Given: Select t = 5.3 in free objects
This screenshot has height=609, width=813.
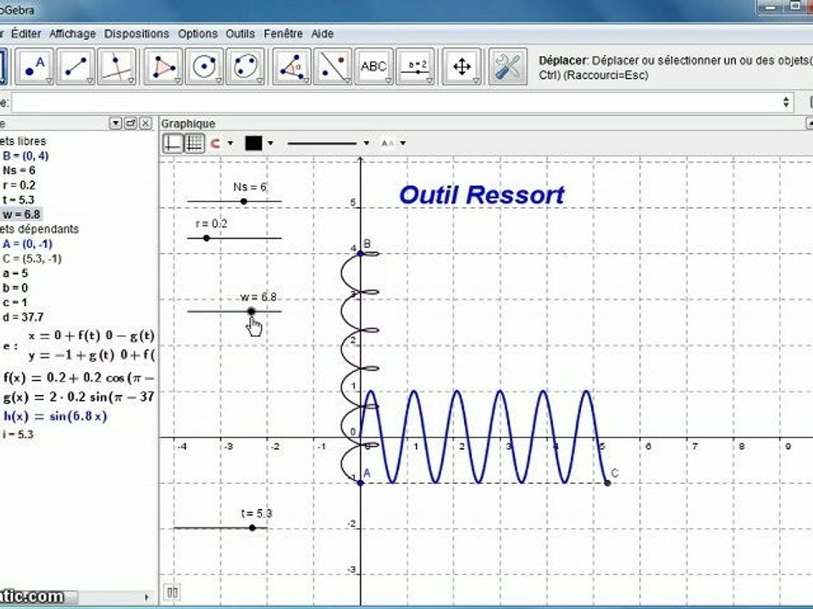Looking at the screenshot, I should [18, 200].
